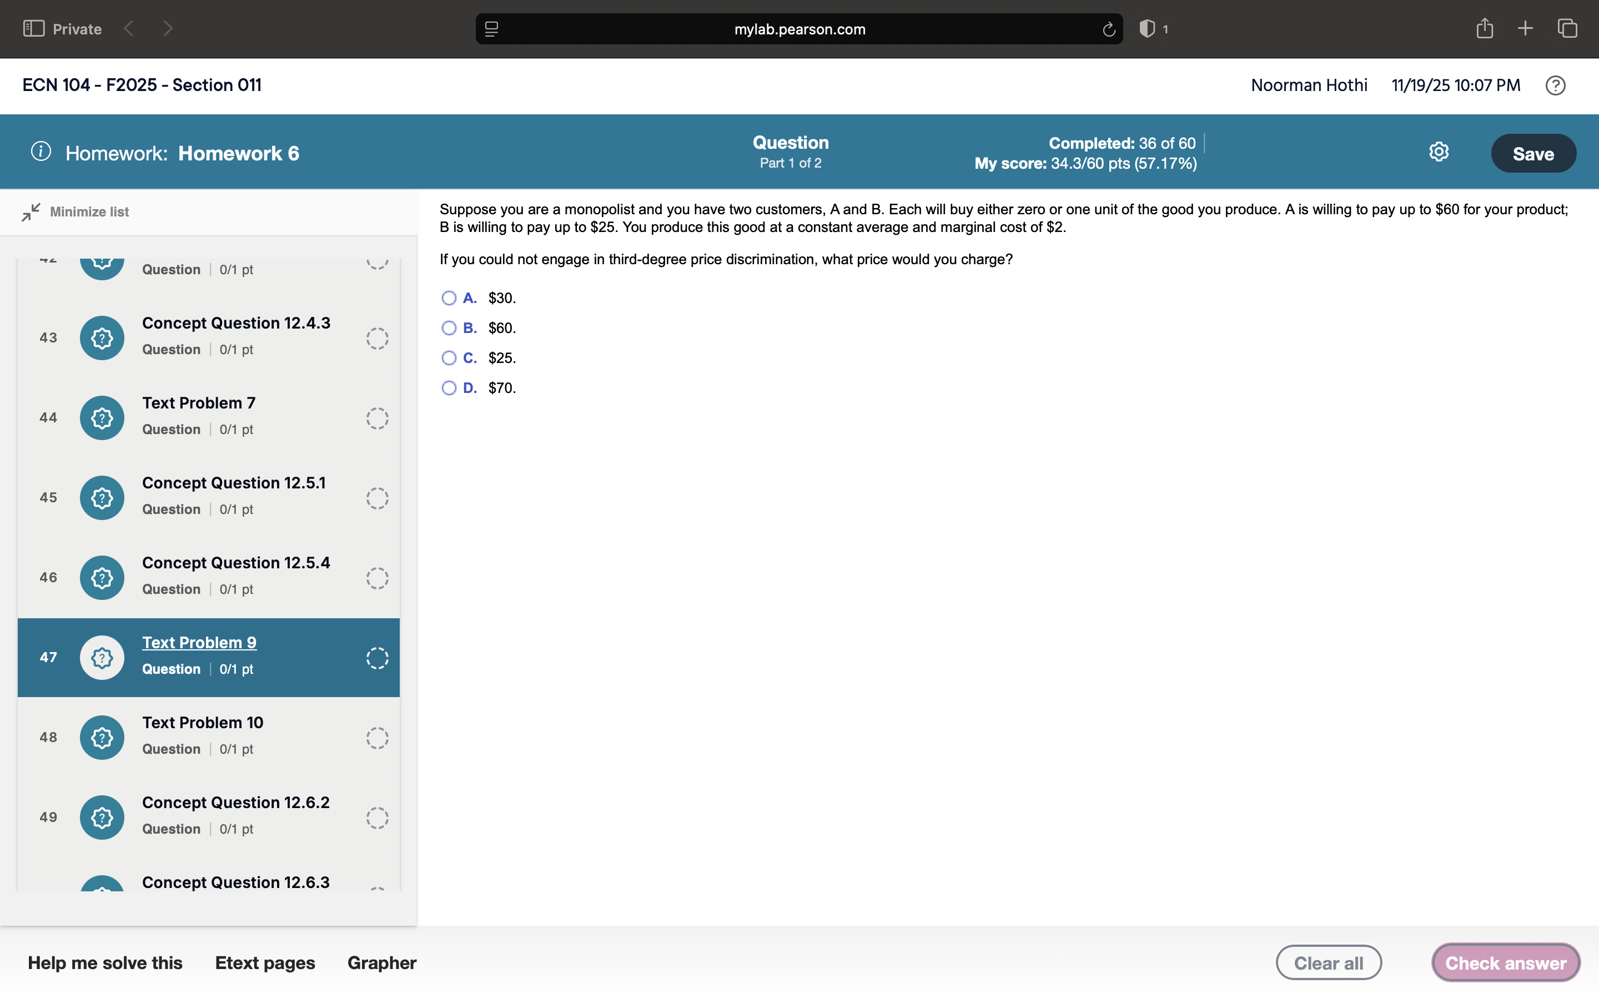Click Safari's share icon
Screen dimensions: 1599x999
(1485, 28)
